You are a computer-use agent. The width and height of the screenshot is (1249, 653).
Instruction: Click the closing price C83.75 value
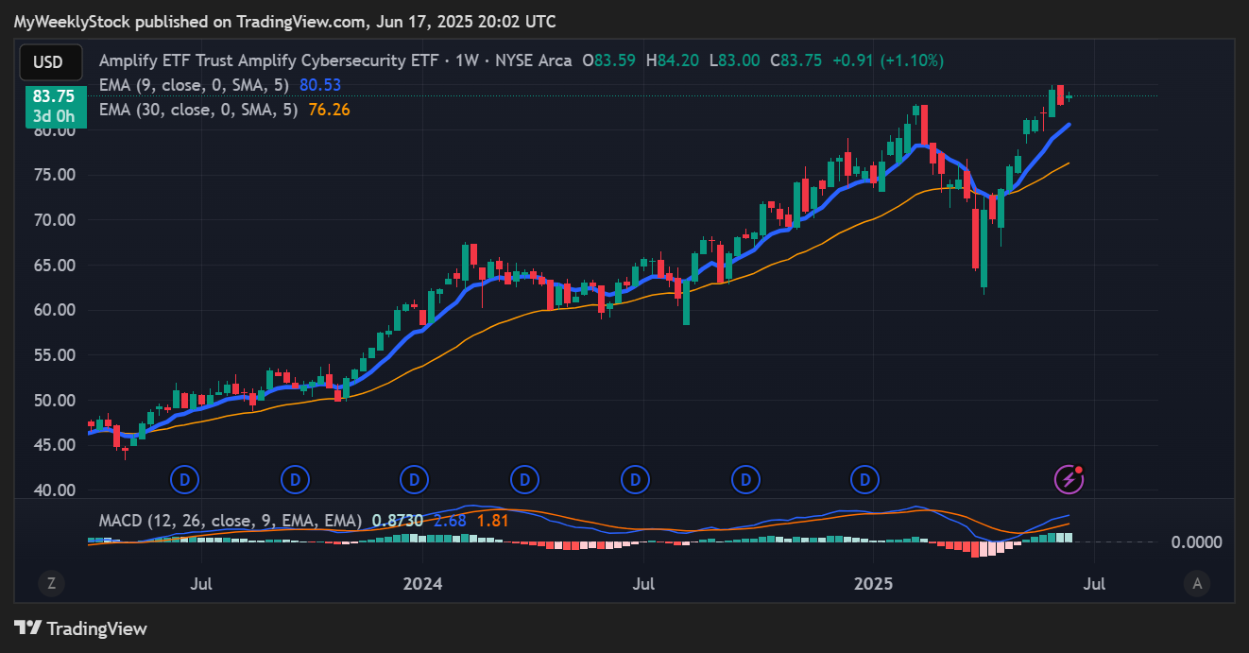click(796, 60)
